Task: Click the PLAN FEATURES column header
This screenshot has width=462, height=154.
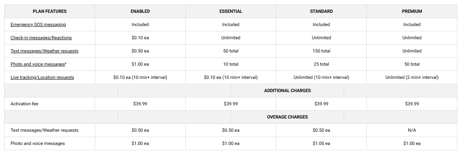Action: [49, 11]
